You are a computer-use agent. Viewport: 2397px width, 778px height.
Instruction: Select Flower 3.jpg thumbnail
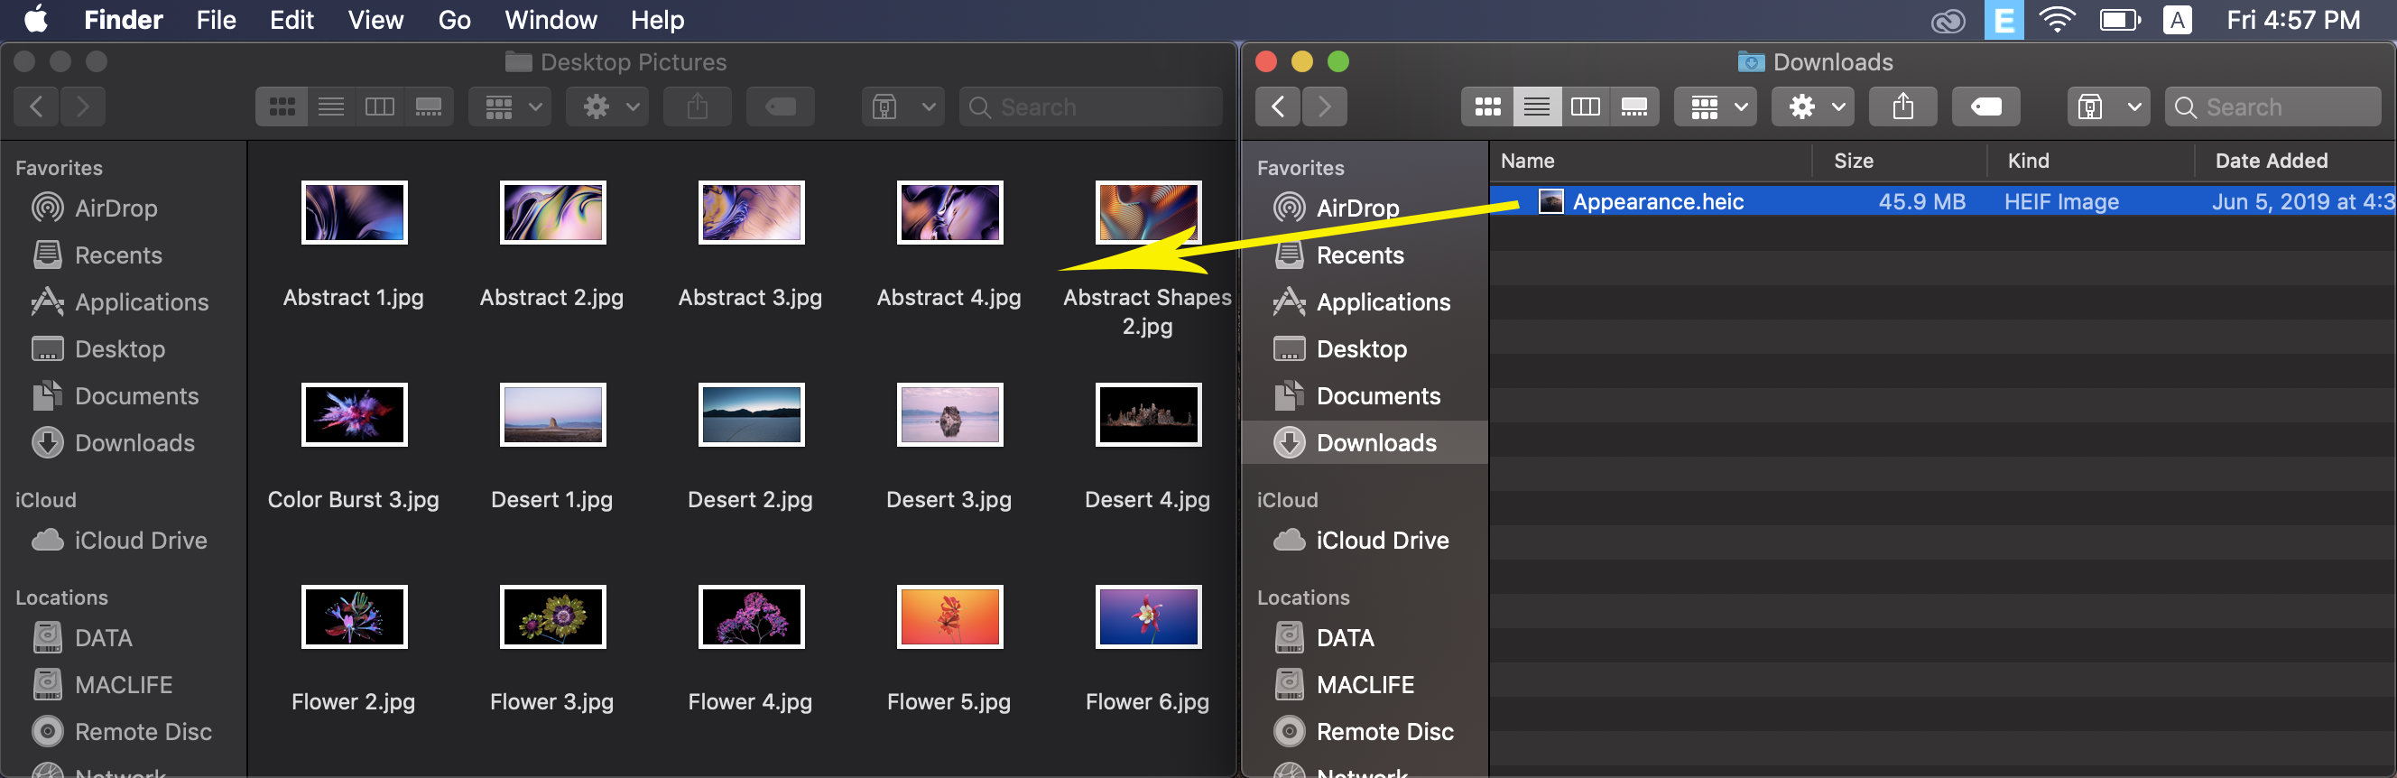[552, 616]
